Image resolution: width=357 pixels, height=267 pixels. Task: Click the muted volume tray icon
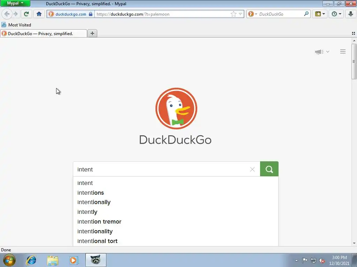(322, 261)
